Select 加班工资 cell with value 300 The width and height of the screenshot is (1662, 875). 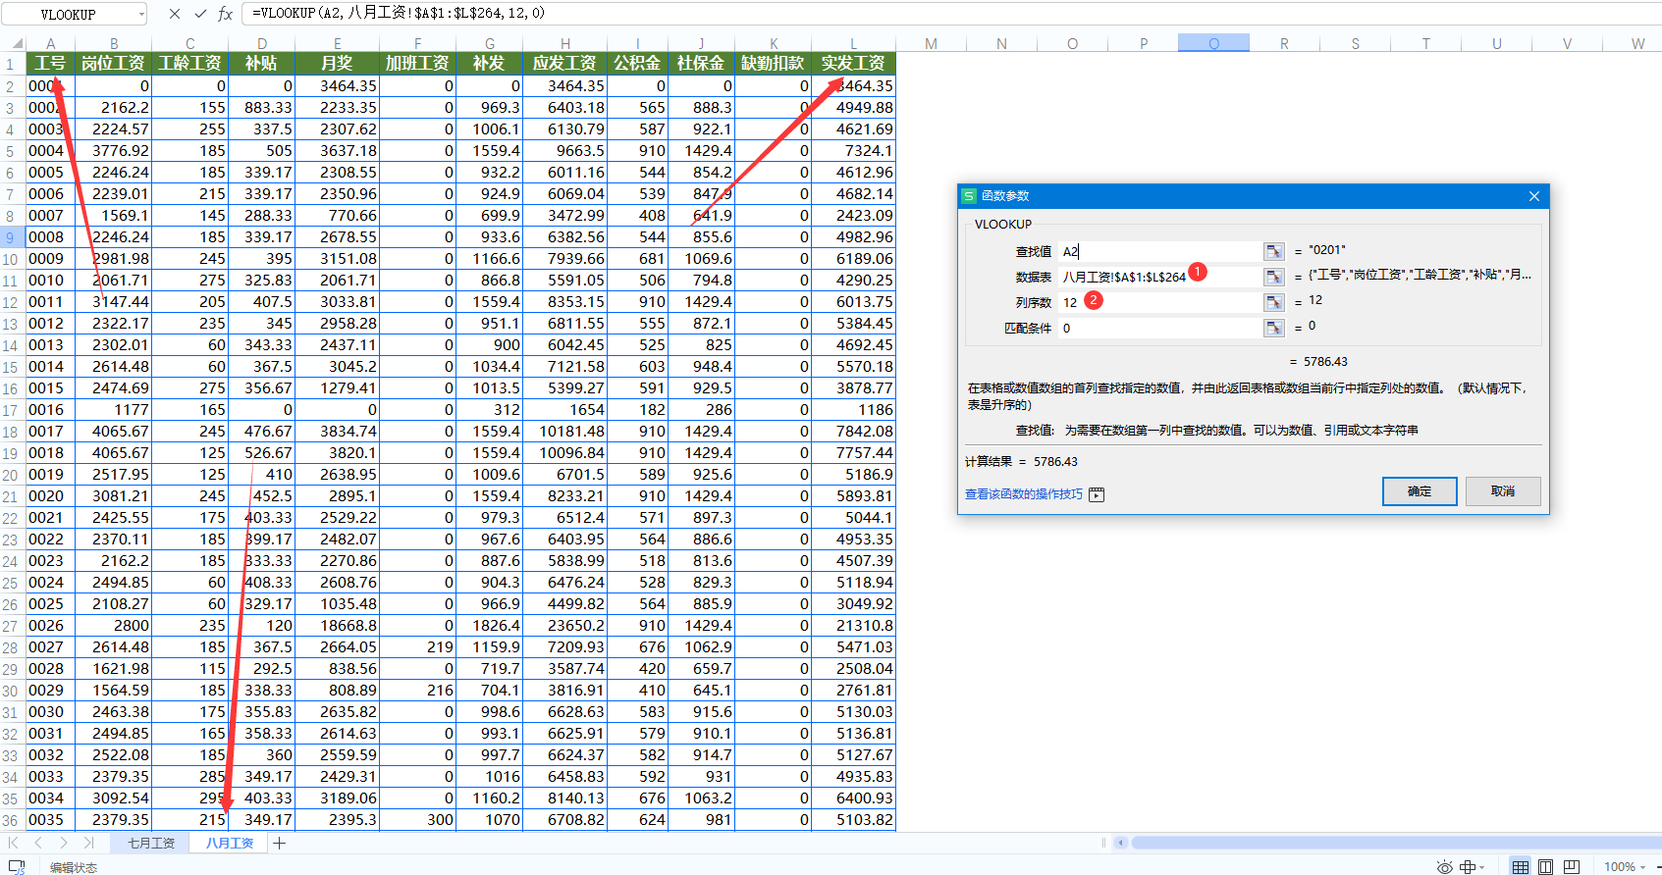(x=417, y=820)
